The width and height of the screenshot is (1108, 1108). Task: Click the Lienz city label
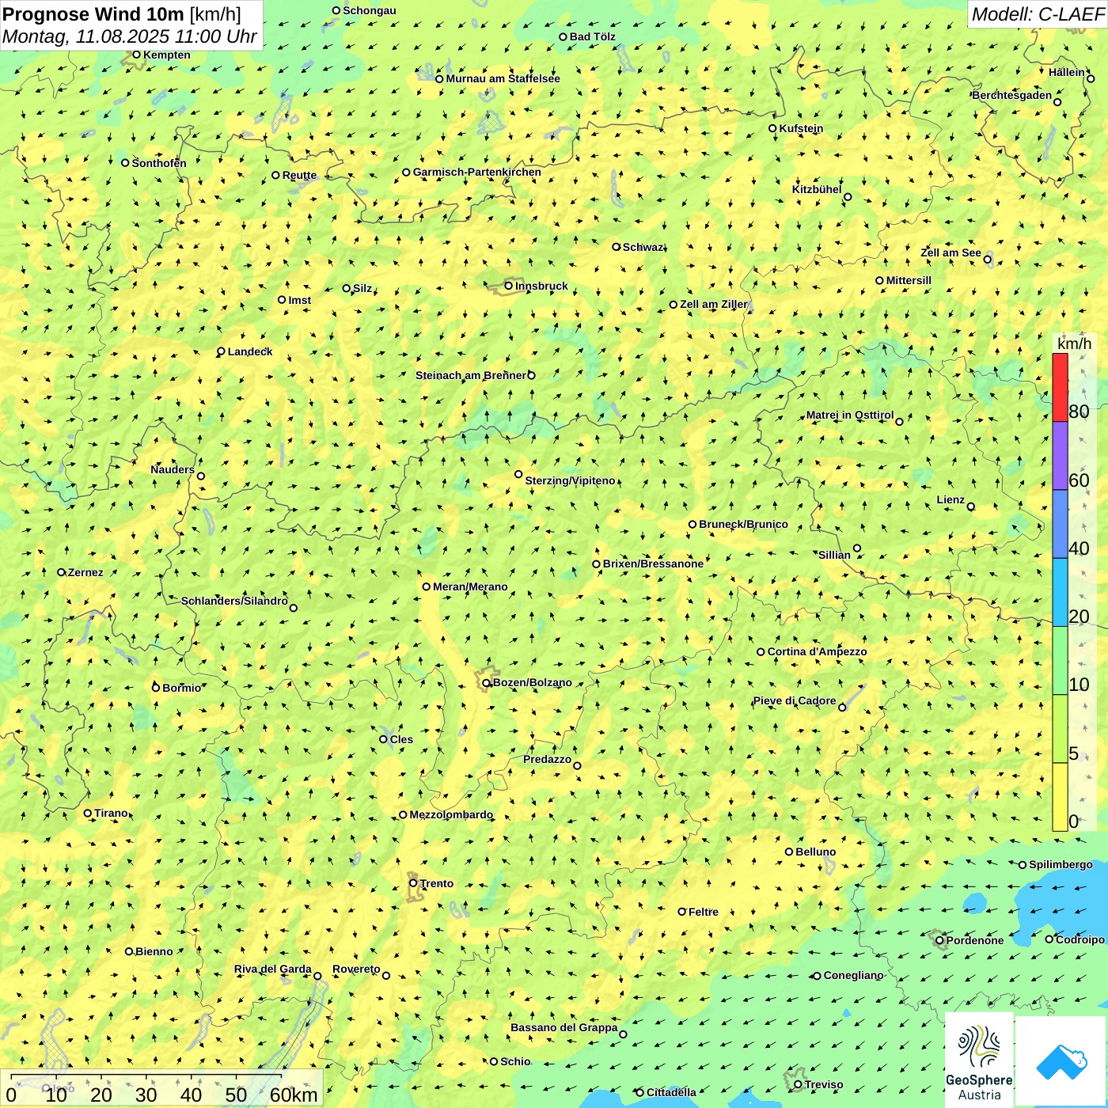pyautogui.click(x=951, y=499)
